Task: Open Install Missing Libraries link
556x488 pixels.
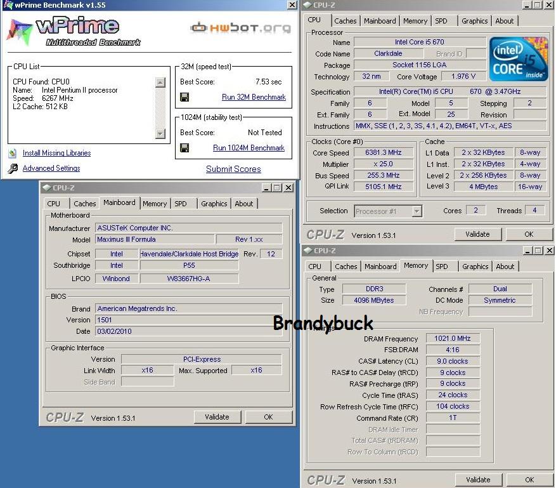Action: click(56, 153)
